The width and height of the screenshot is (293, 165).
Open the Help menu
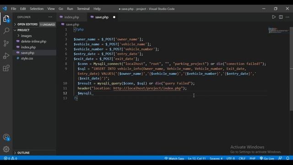tap(97, 9)
